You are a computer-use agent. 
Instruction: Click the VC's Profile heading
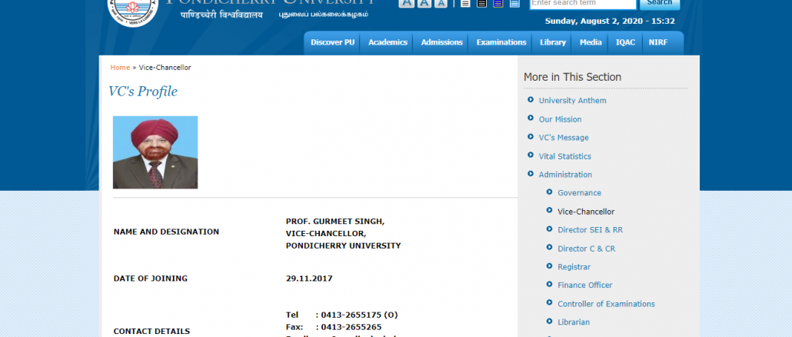pos(143,92)
